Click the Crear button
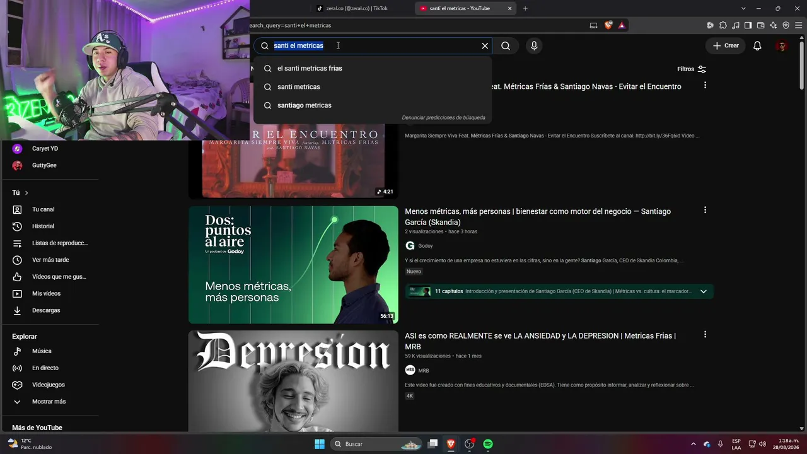 726,45
